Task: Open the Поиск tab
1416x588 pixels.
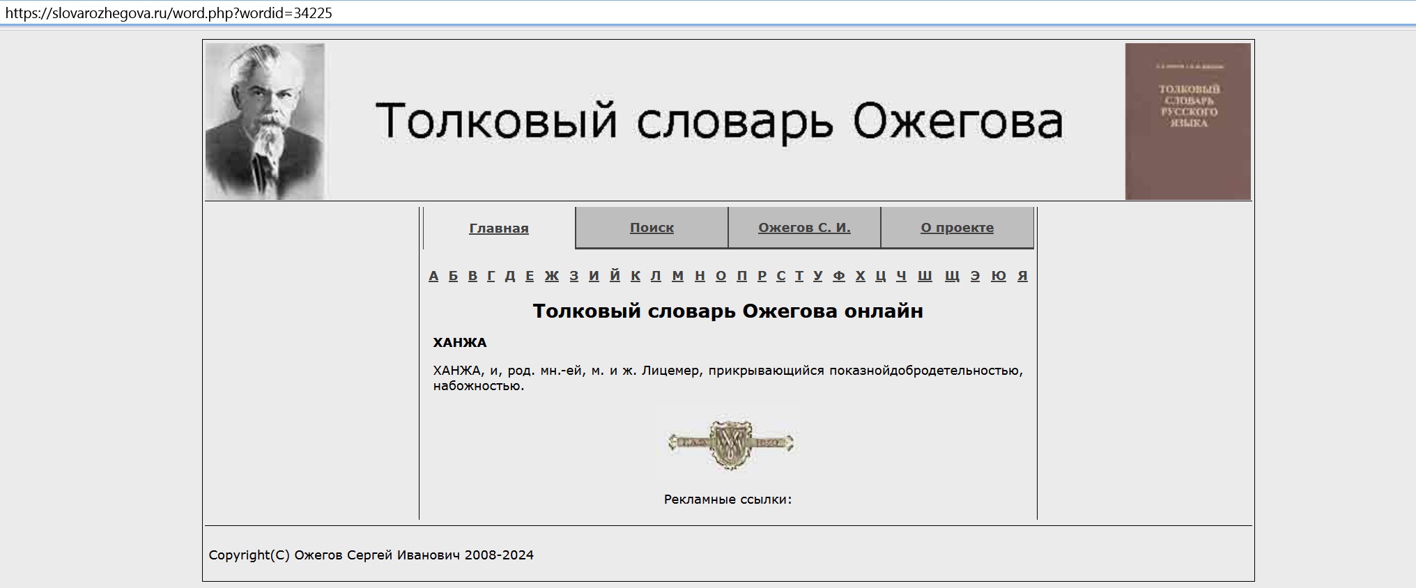Action: coord(652,228)
